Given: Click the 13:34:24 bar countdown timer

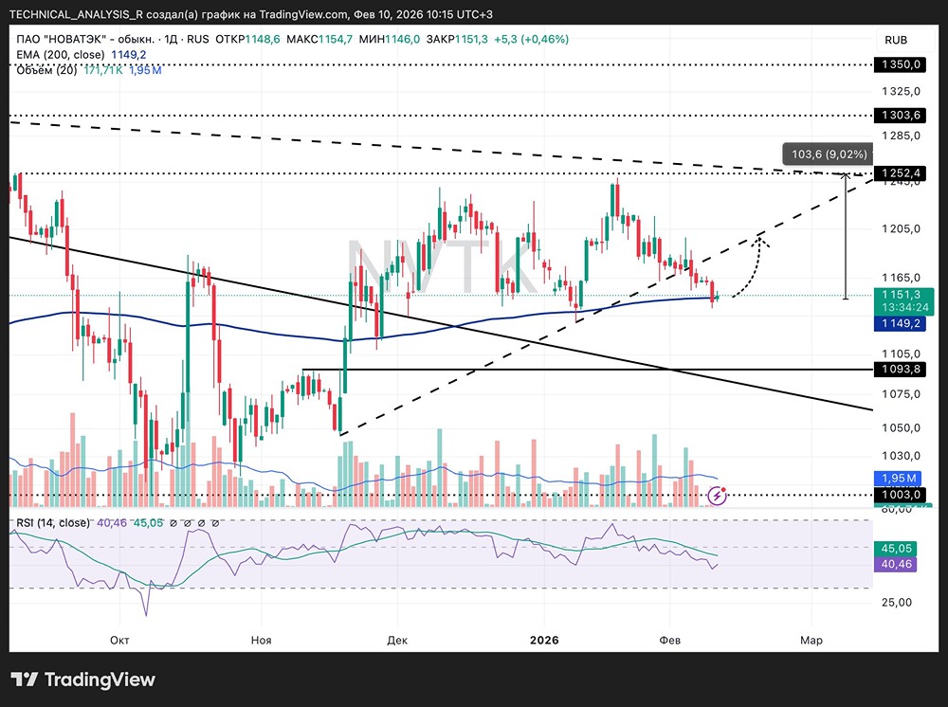Looking at the screenshot, I should [x=904, y=308].
